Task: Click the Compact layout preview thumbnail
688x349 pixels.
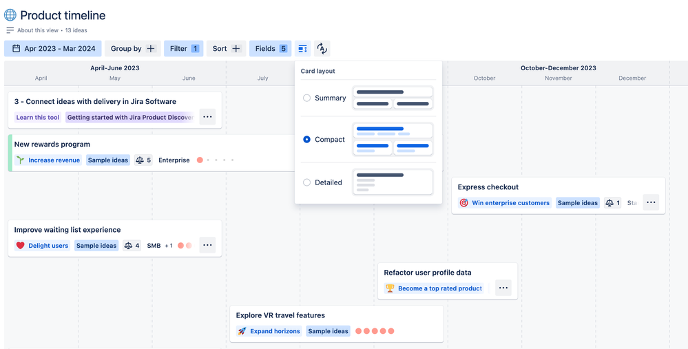Action: 393,140
